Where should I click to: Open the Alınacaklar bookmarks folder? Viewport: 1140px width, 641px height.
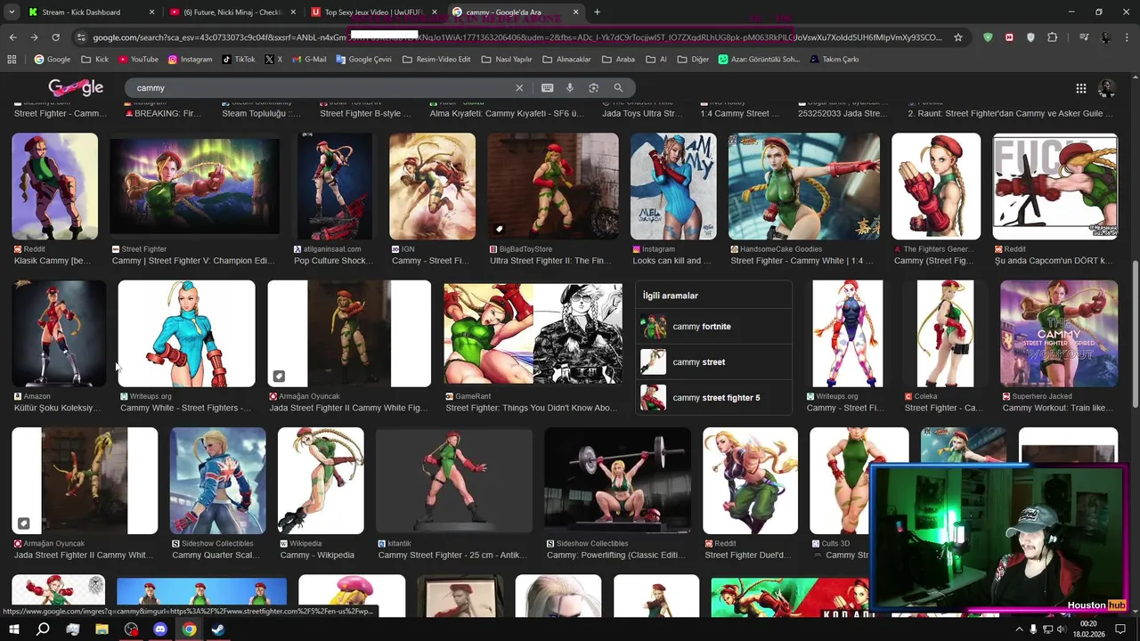[566, 60]
